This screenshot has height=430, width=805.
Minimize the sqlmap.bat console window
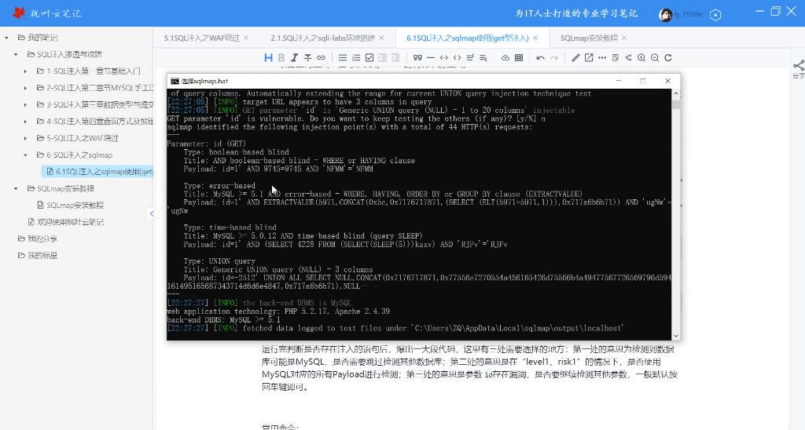[x=619, y=81]
